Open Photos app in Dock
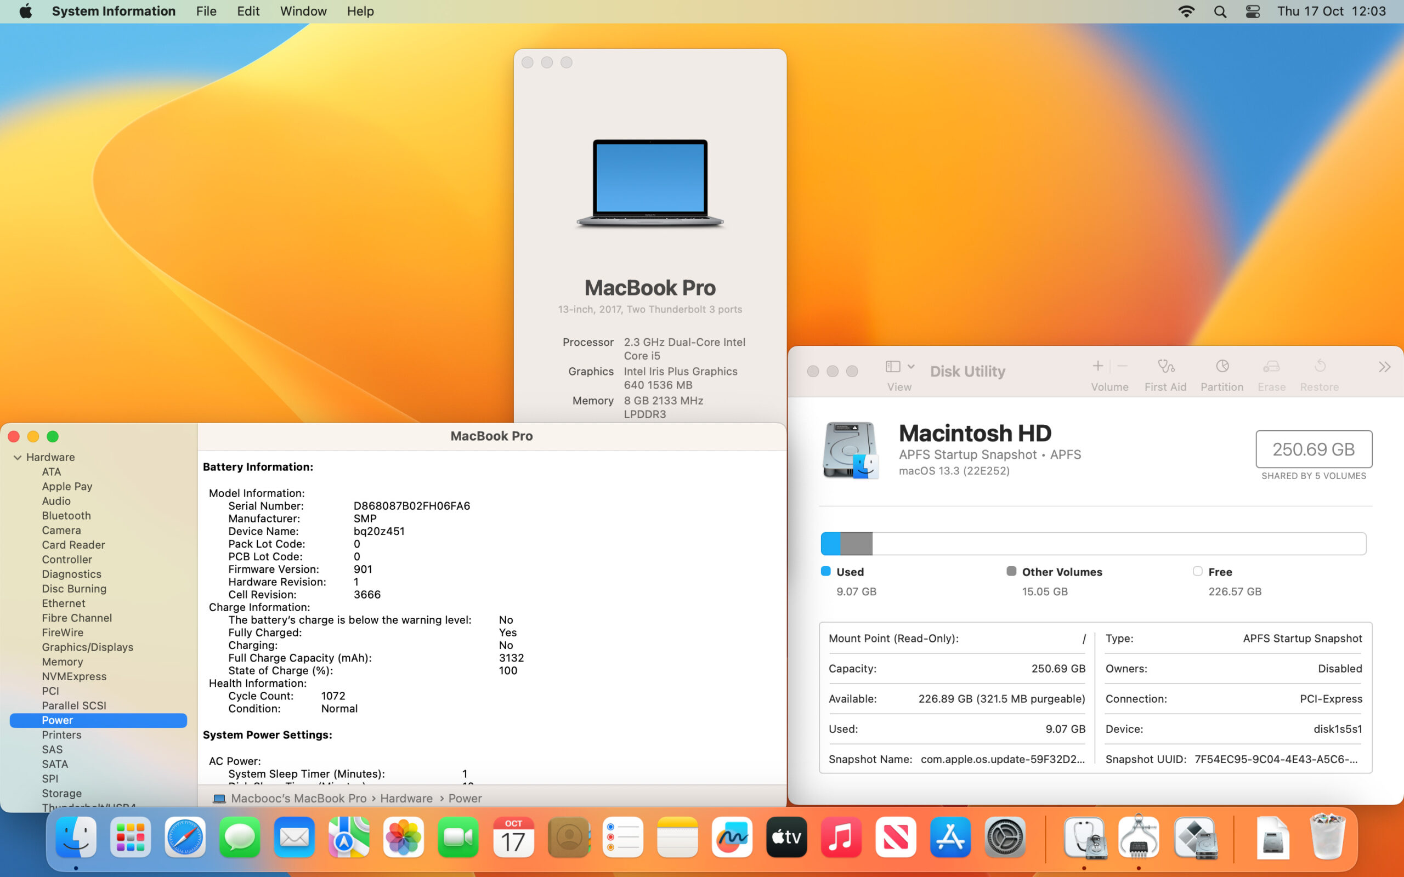The height and width of the screenshot is (877, 1404). tap(403, 837)
